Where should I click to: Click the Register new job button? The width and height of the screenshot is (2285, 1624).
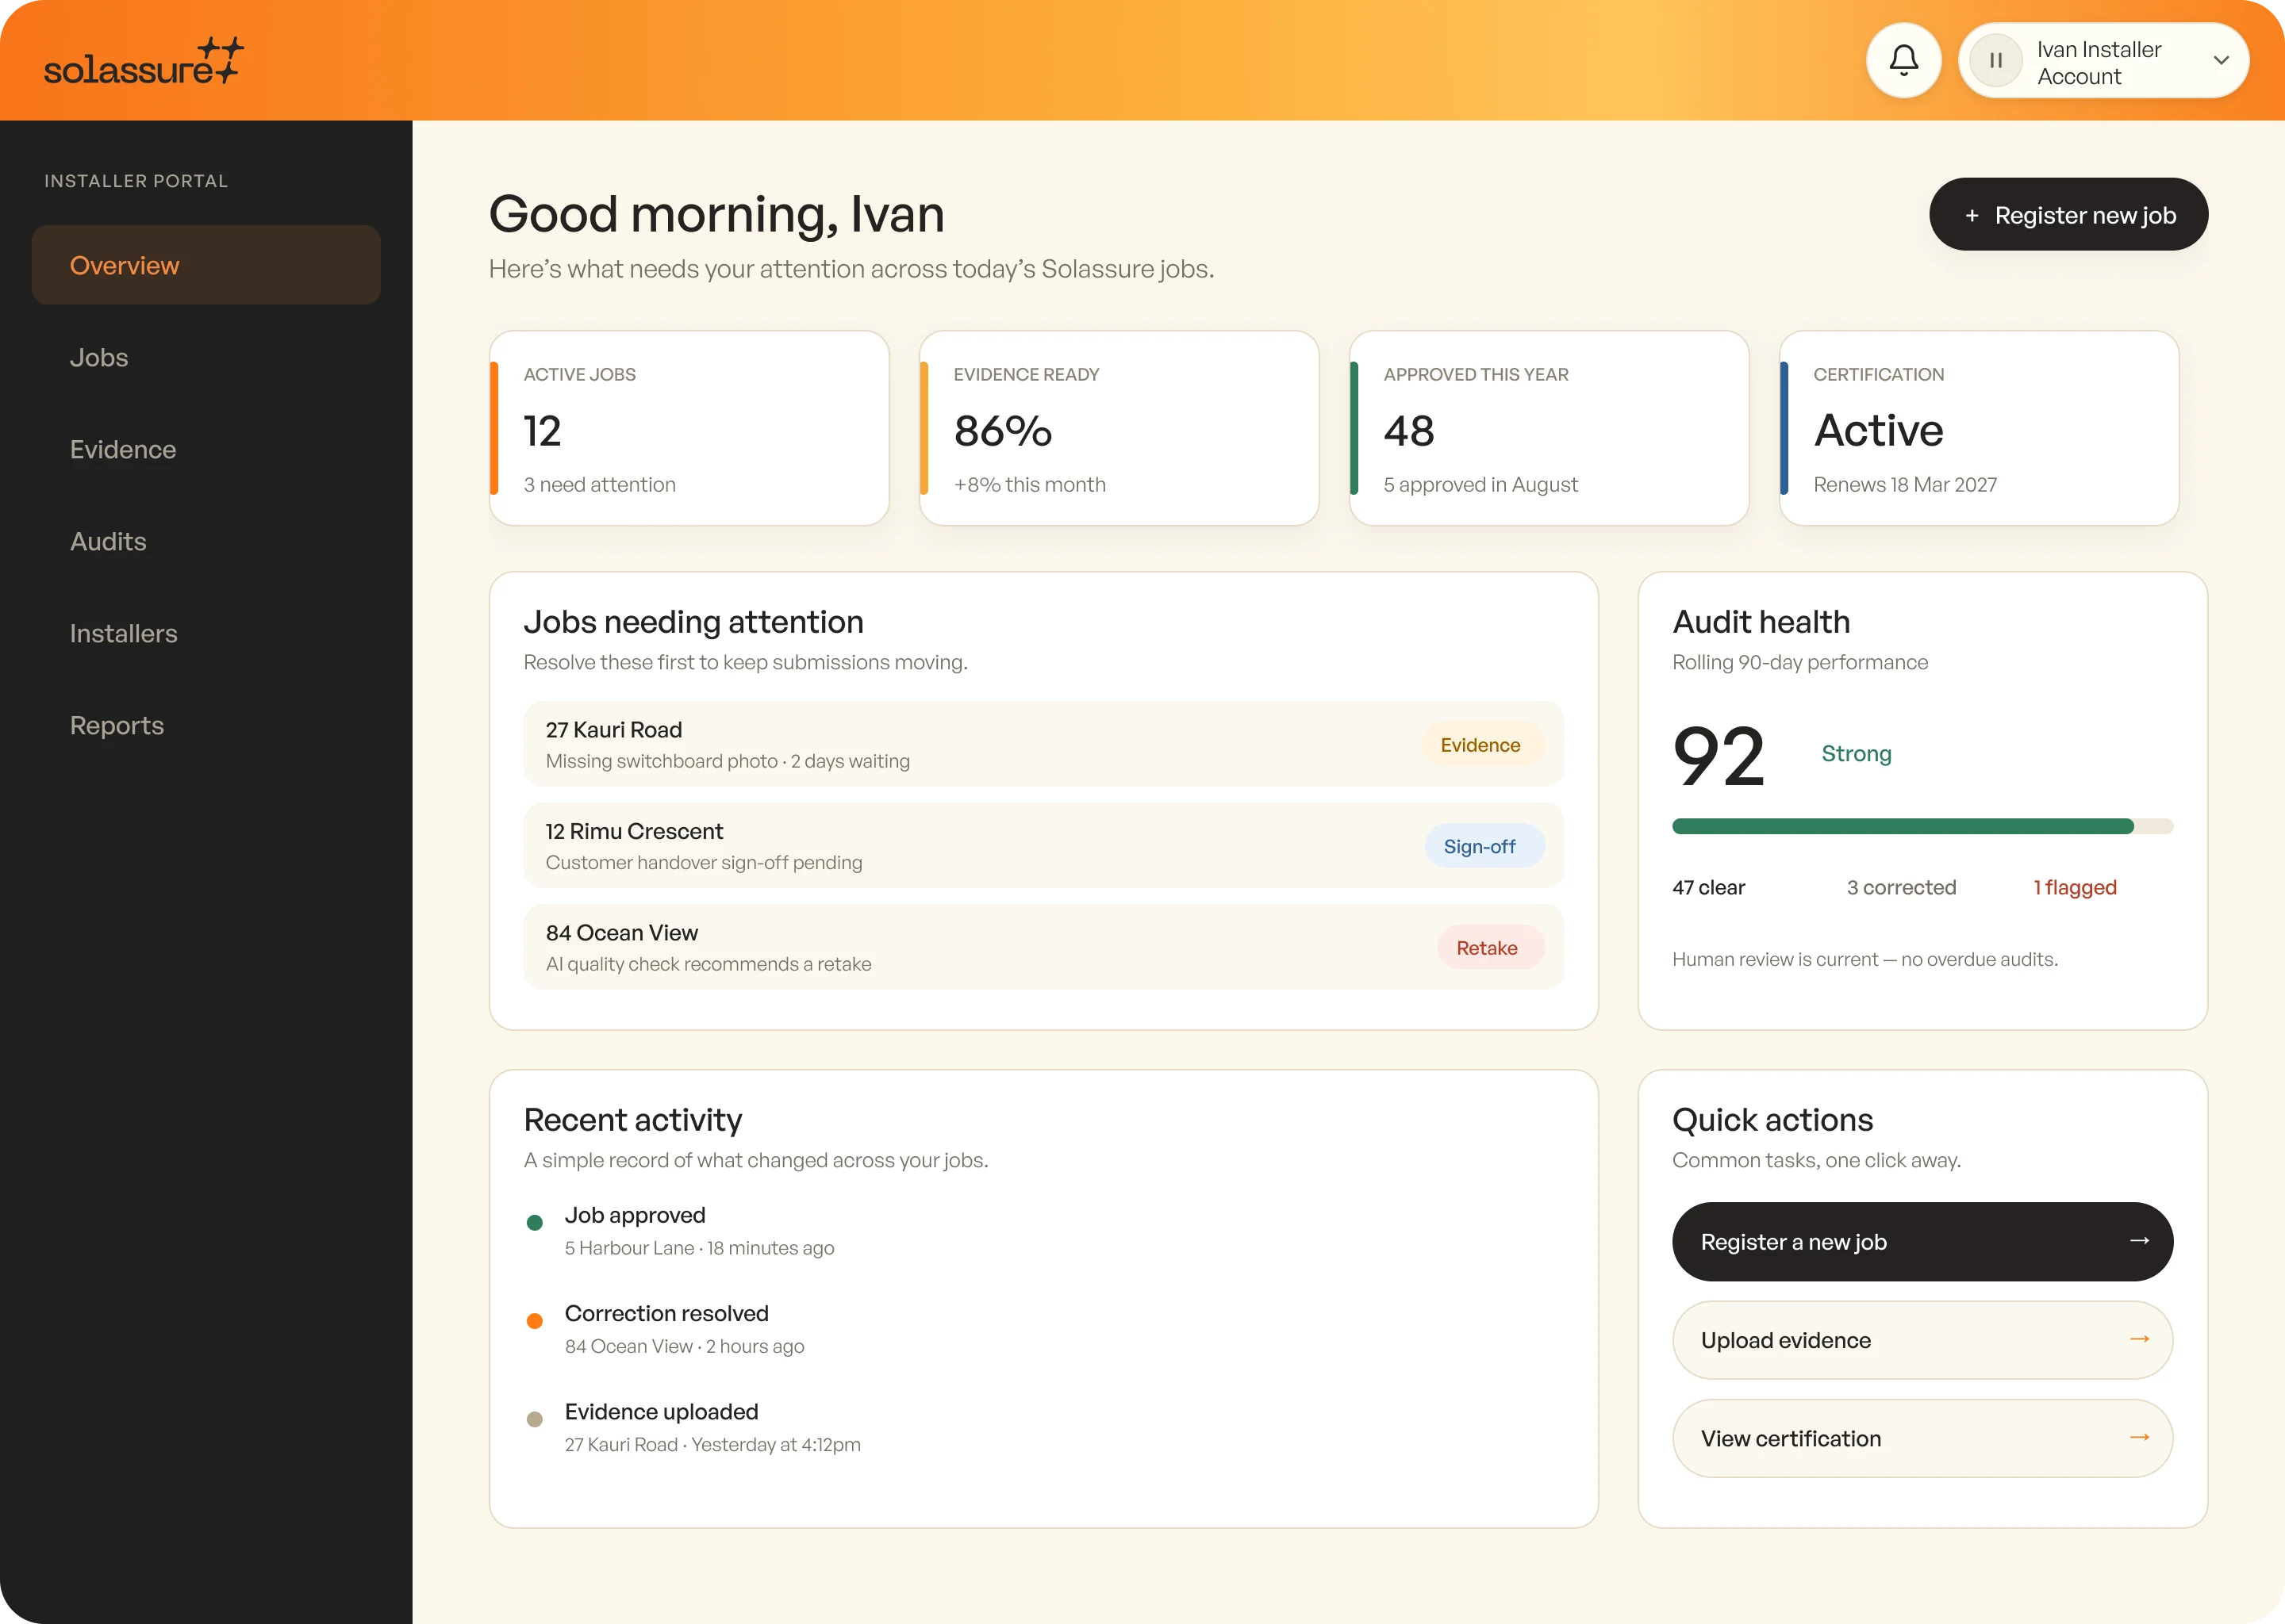(2068, 215)
